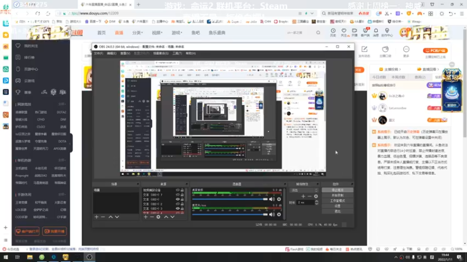This screenshot has height=262, width=467.
Task: Open 首页 tab on Douyu navigation
Action: 102,33
